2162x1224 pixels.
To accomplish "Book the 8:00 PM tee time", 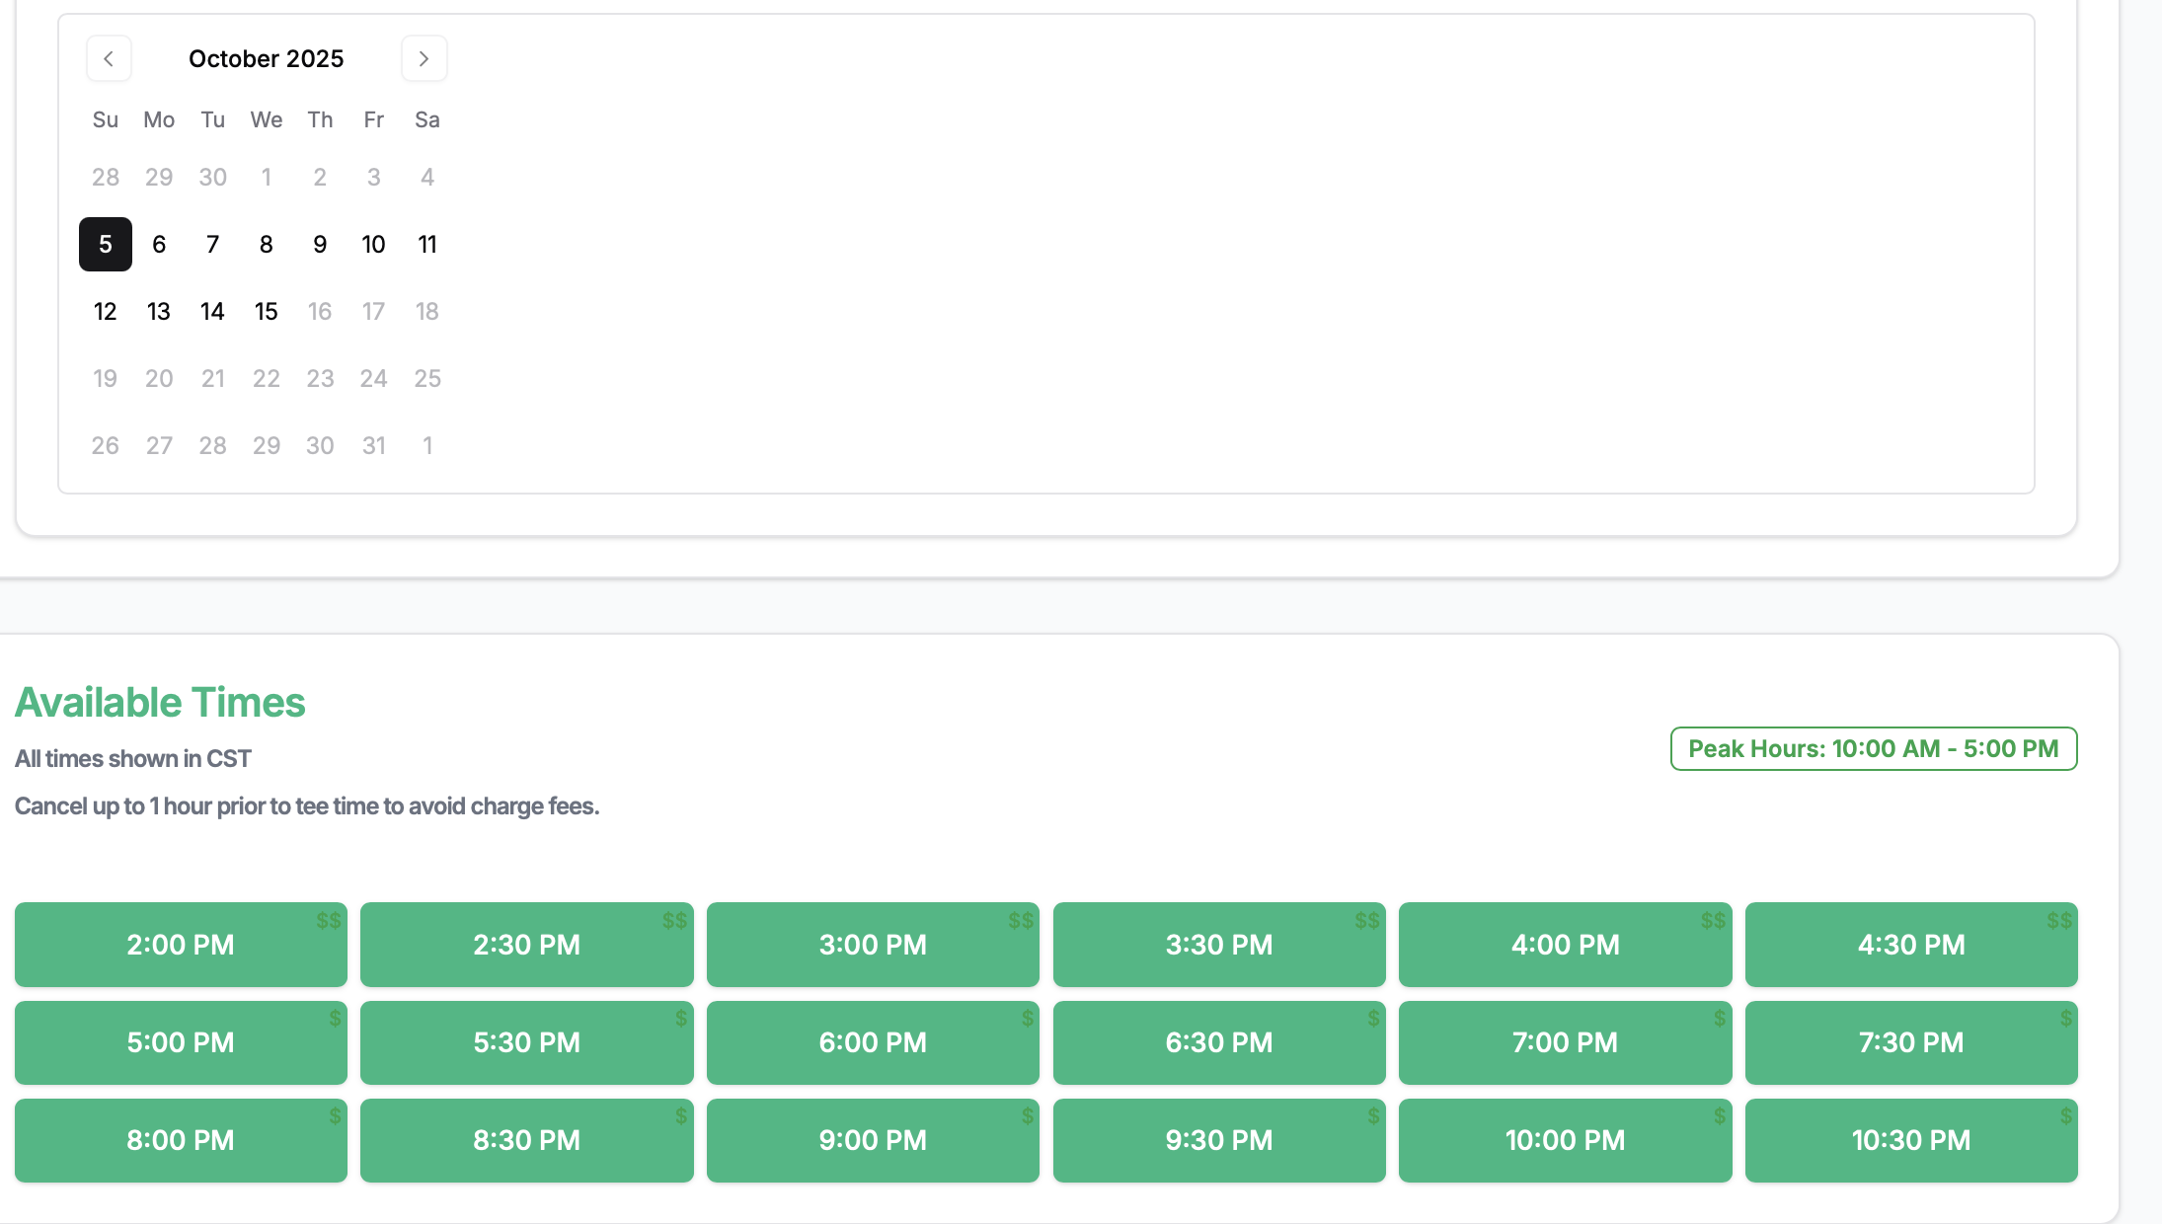I will tap(180, 1140).
